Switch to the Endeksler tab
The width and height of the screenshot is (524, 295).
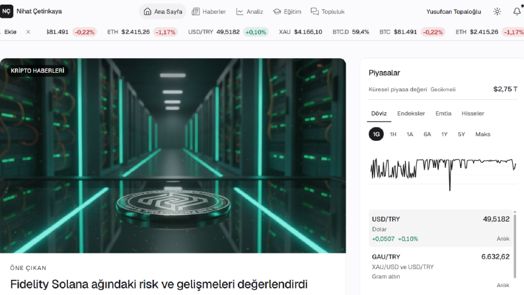411,114
